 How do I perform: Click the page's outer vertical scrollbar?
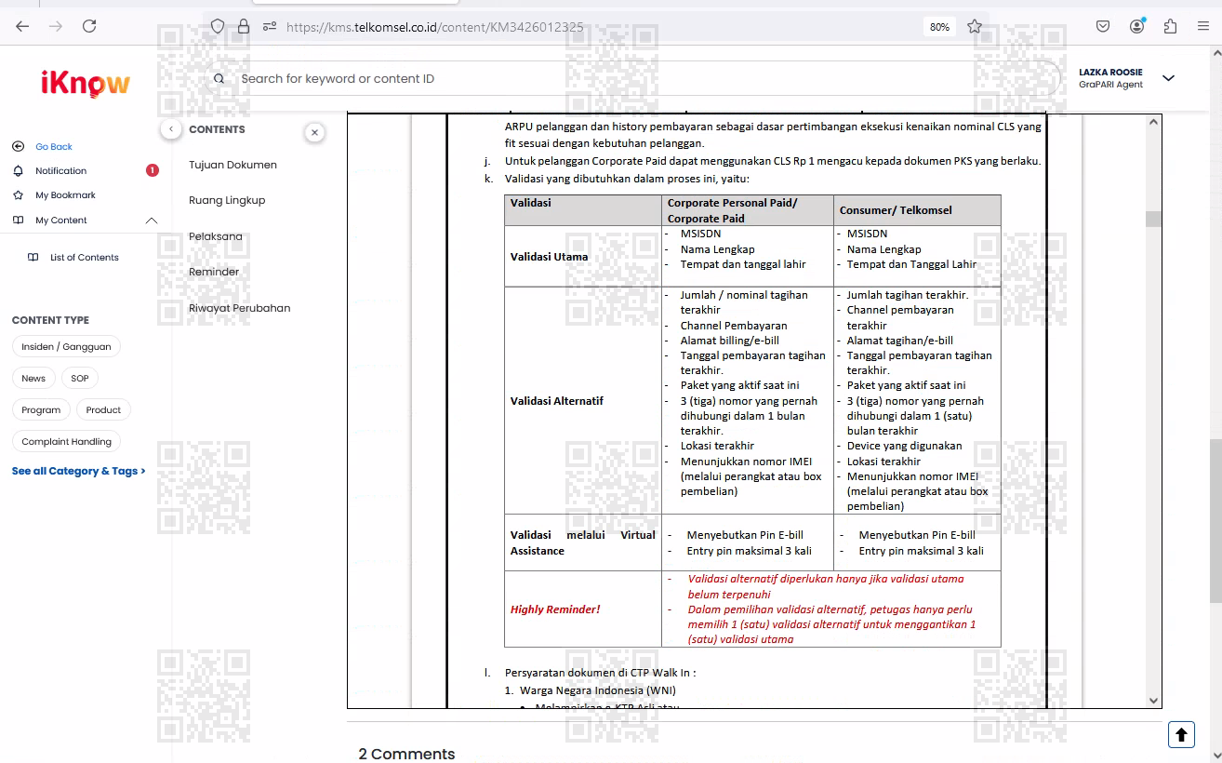[1215, 521]
